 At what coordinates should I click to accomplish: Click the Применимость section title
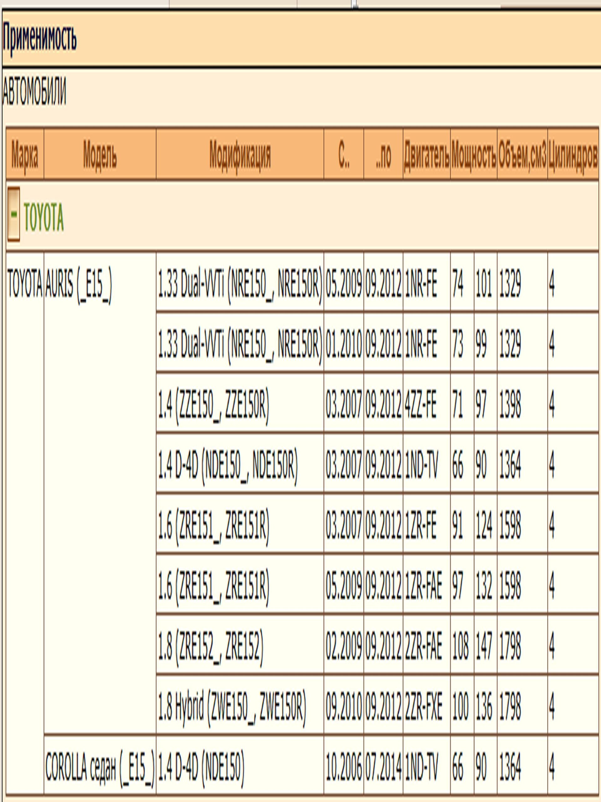click(39, 39)
